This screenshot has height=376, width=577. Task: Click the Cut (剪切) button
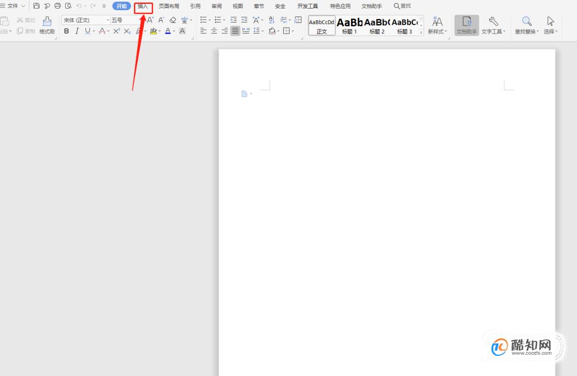click(x=26, y=20)
